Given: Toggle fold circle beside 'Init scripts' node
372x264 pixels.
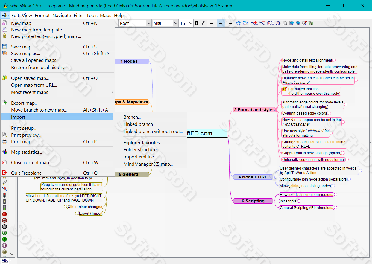Looking at the screenshot, I should point(299,201).
